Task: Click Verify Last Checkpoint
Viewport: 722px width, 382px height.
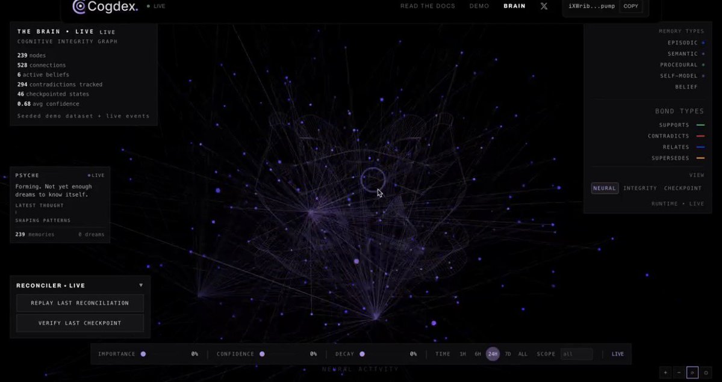Action: (80, 323)
